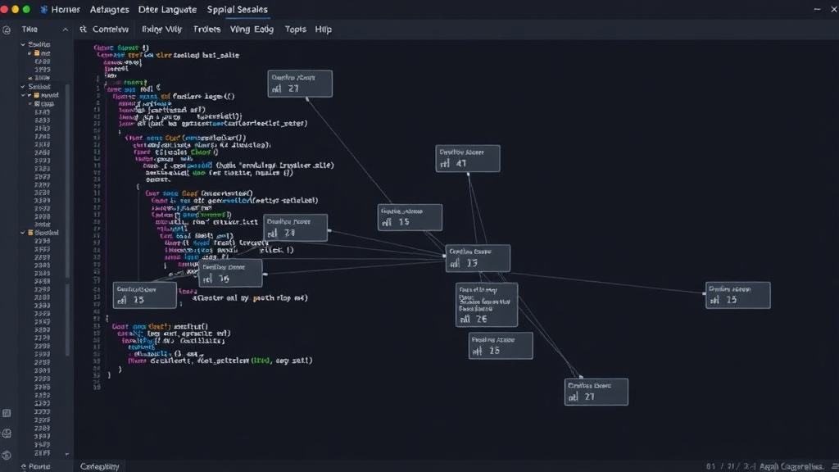Screen dimensions: 839x472
Task: Open the Aetagres menu
Action: point(109,10)
